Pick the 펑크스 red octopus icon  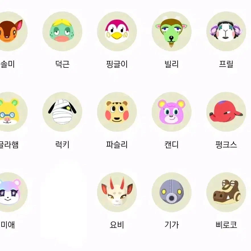[226, 112]
